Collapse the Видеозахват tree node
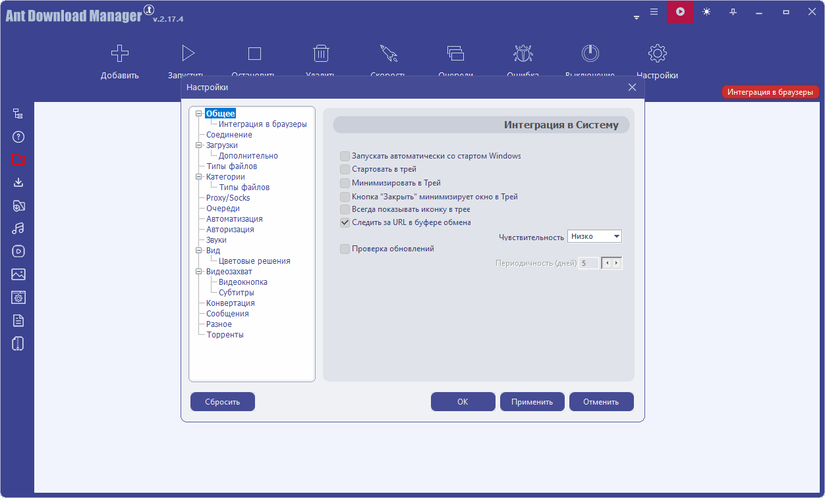Image resolution: width=825 pixels, height=498 pixels. tap(199, 272)
